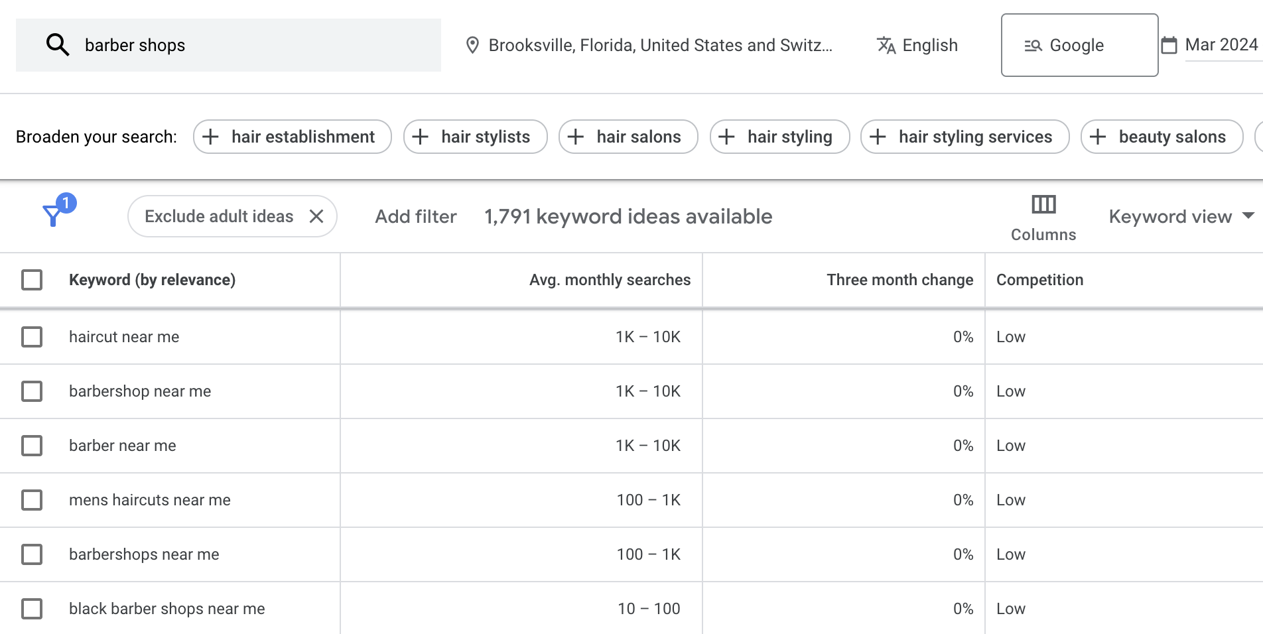Add hair salons to broaden search

[x=628, y=137]
